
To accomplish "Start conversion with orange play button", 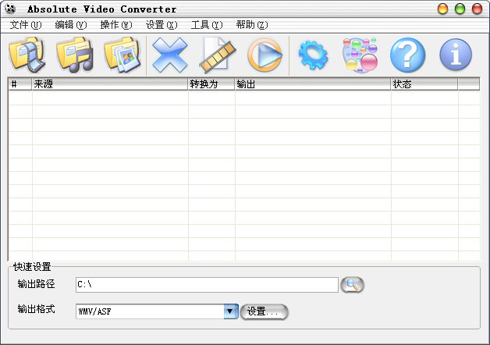I will tap(265, 55).
